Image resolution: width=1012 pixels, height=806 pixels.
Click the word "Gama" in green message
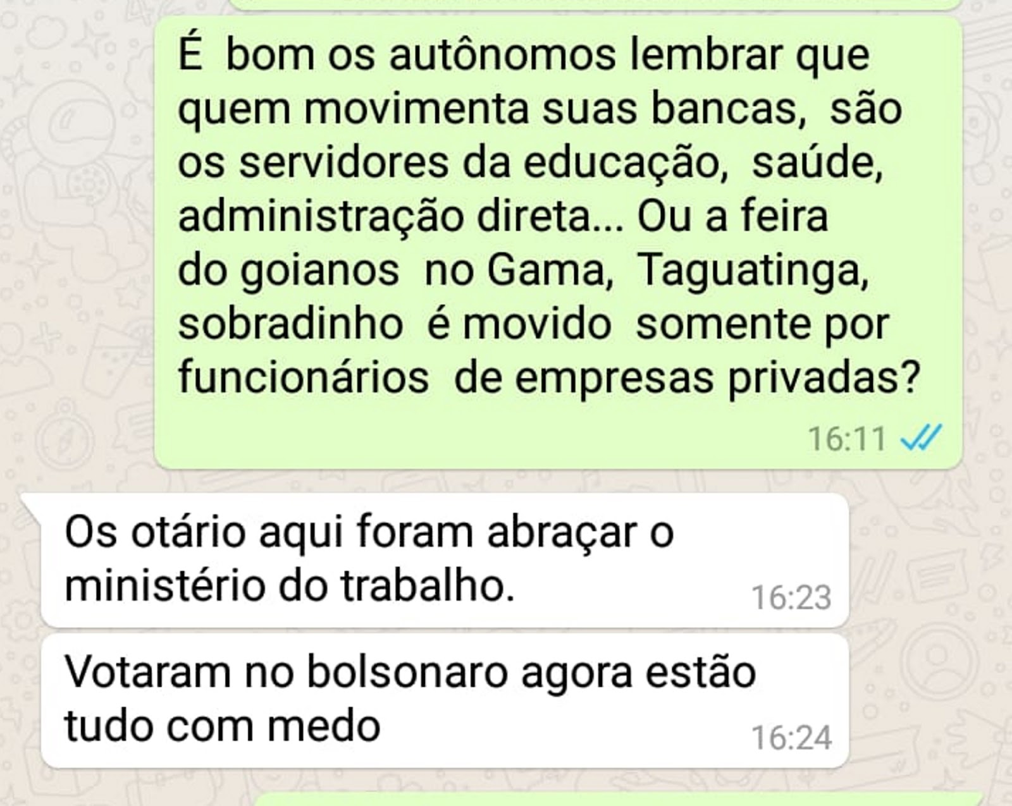pyautogui.click(x=549, y=270)
